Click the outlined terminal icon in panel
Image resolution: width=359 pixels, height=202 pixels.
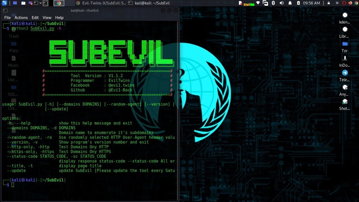point(45,3)
